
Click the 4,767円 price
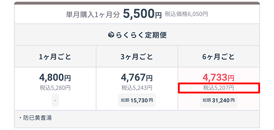(137, 78)
